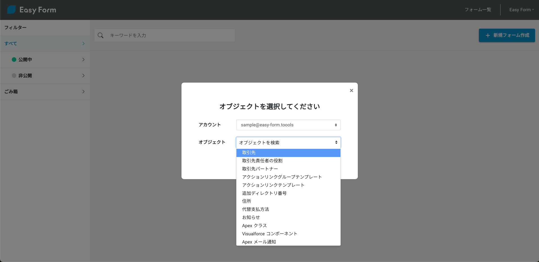Click the gray 非公開 status dot
Image resolution: width=539 pixels, height=262 pixels.
14,76
